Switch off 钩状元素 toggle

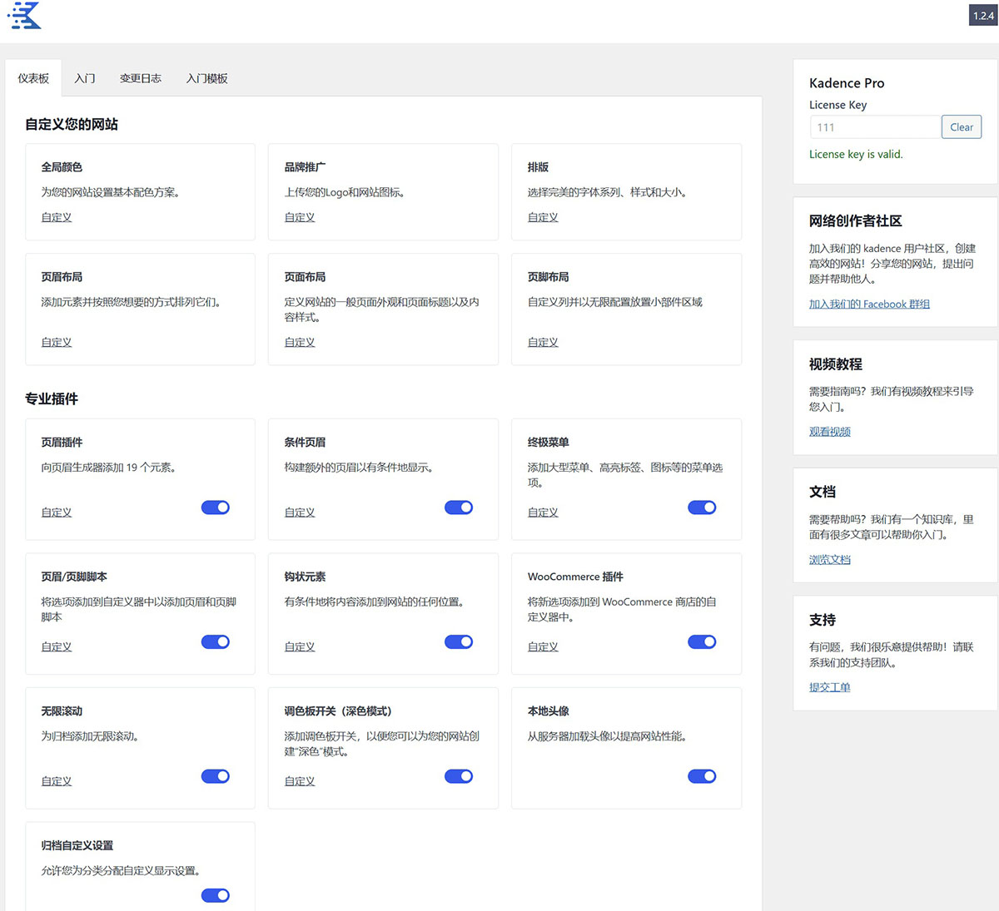459,641
